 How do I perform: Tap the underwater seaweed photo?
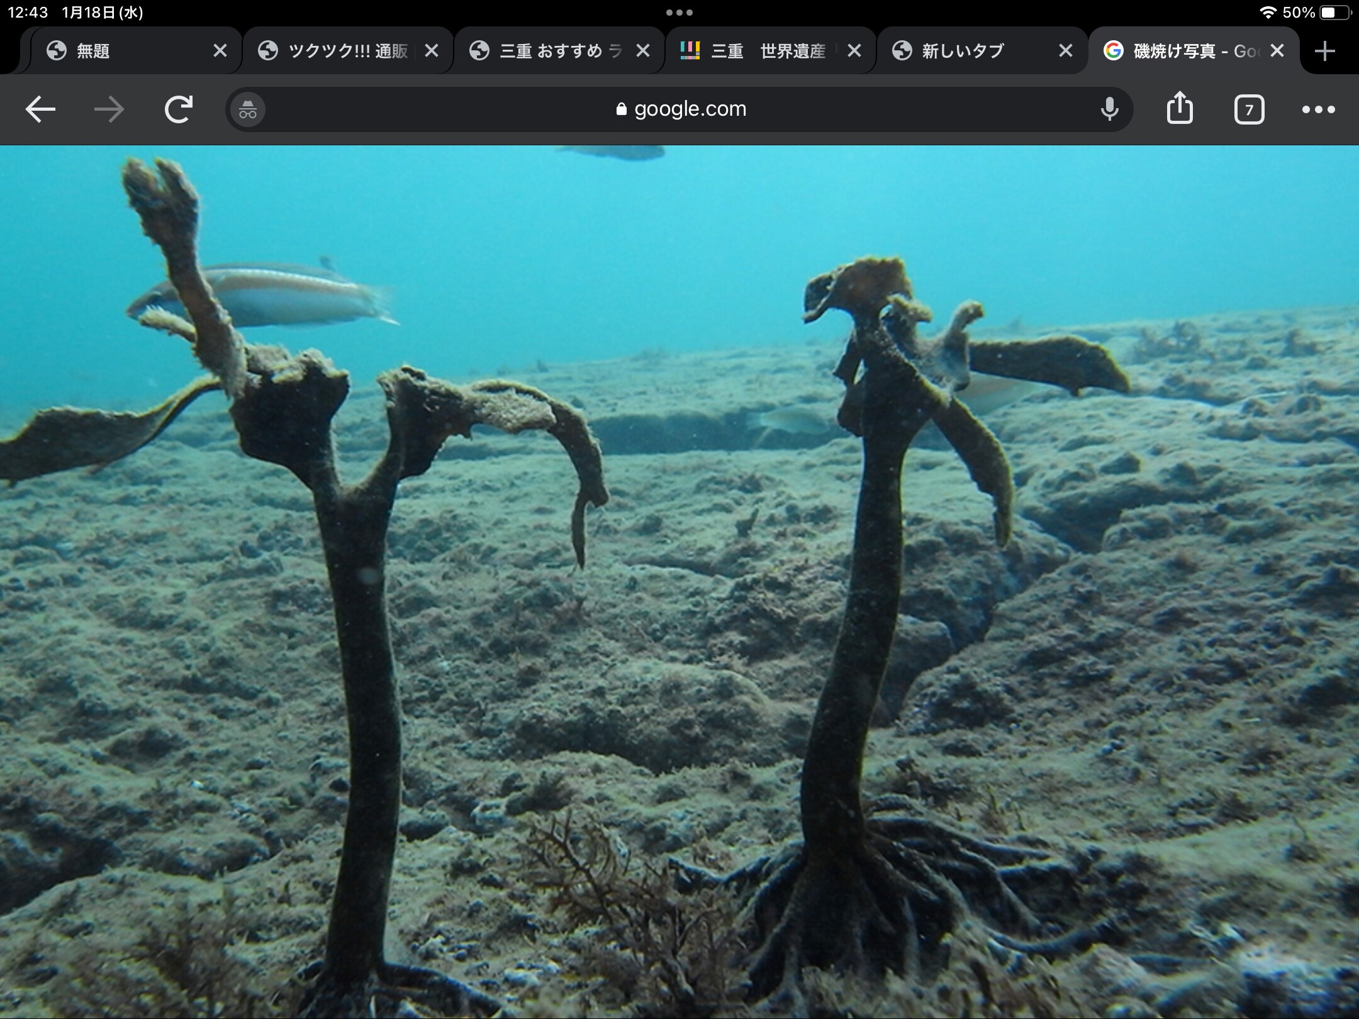coord(679,582)
